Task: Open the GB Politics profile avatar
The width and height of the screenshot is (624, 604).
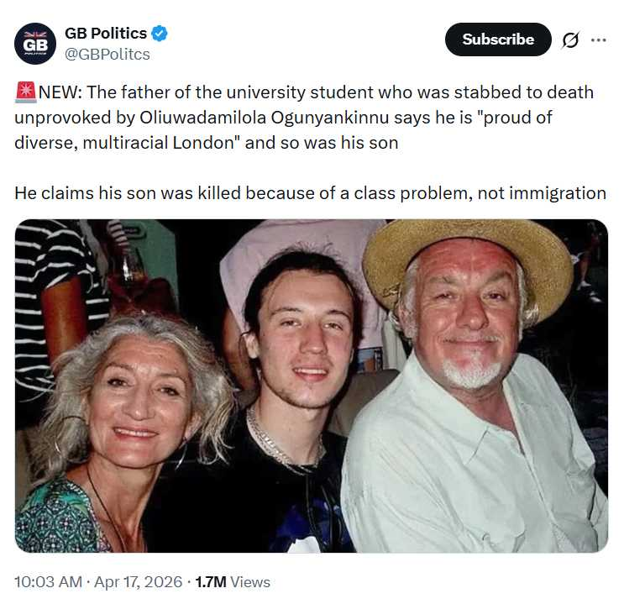Action: coord(35,44)
